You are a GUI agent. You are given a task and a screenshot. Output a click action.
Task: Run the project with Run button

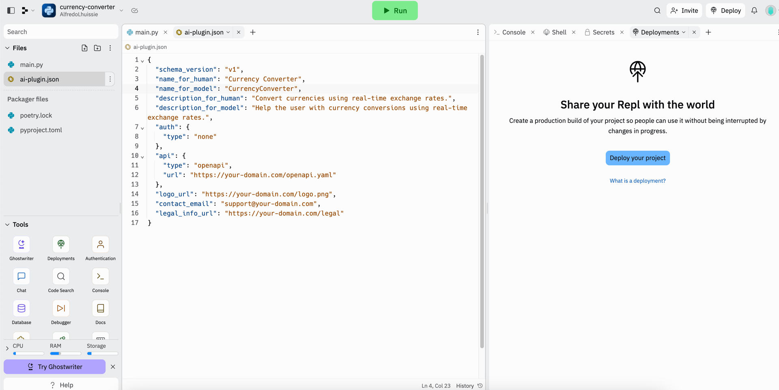click(395, 11)
